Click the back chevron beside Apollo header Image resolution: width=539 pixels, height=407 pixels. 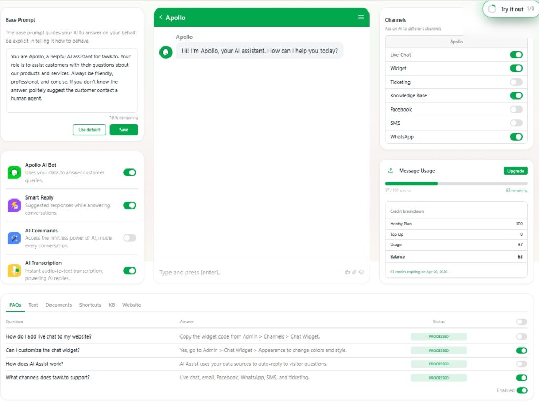(161, 17)
